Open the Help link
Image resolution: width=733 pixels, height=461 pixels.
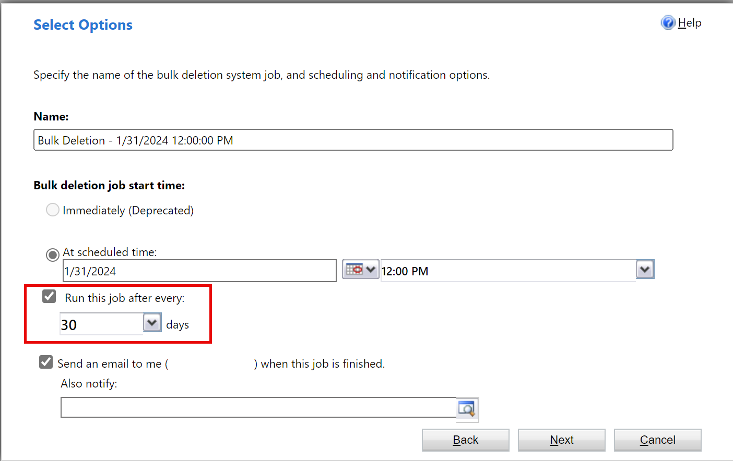(x=690, y=22)
